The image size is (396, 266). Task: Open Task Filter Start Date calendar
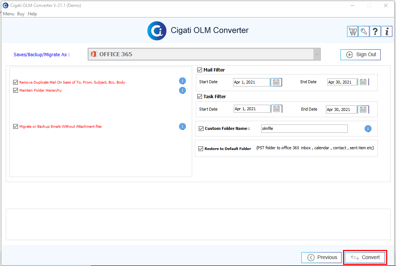[x=277, y=109]
